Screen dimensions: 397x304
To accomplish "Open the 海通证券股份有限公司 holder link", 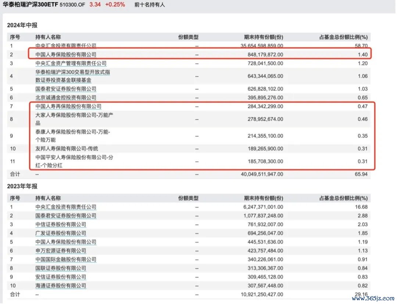I will (x=61, y=286).
